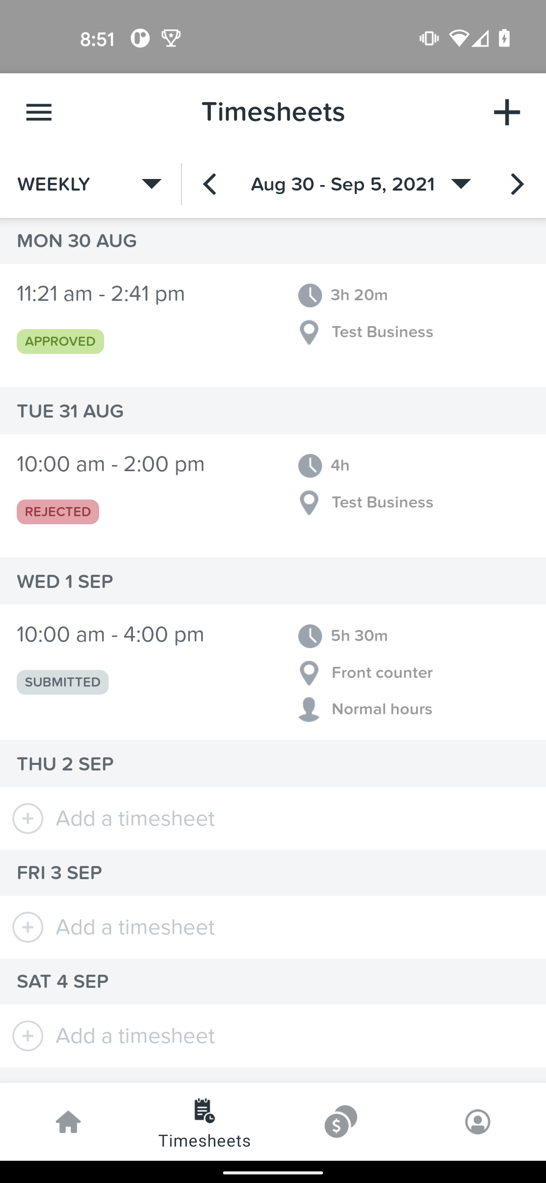Tap the circled plus for Fri 3 Sep
The image size is (546, 1183).
(28, 927)
